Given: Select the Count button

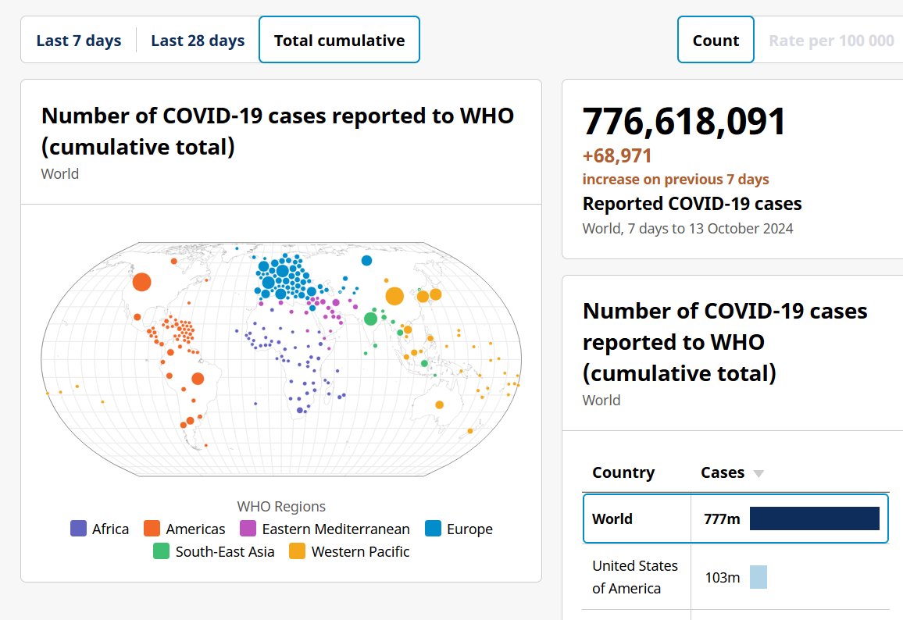Looking at the screenshot, I should [x=716, y=41].
